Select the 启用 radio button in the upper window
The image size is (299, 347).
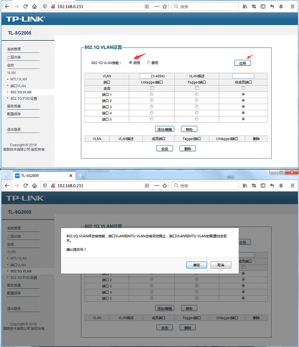click(x=131, y=63)
